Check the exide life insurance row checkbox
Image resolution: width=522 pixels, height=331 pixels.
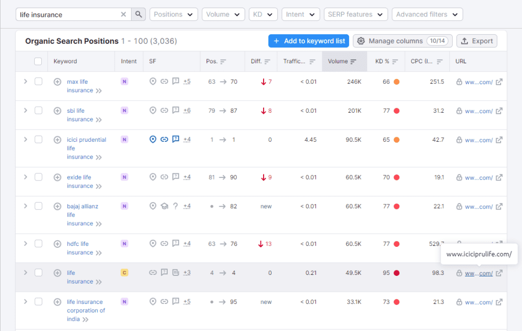(38, 177)
